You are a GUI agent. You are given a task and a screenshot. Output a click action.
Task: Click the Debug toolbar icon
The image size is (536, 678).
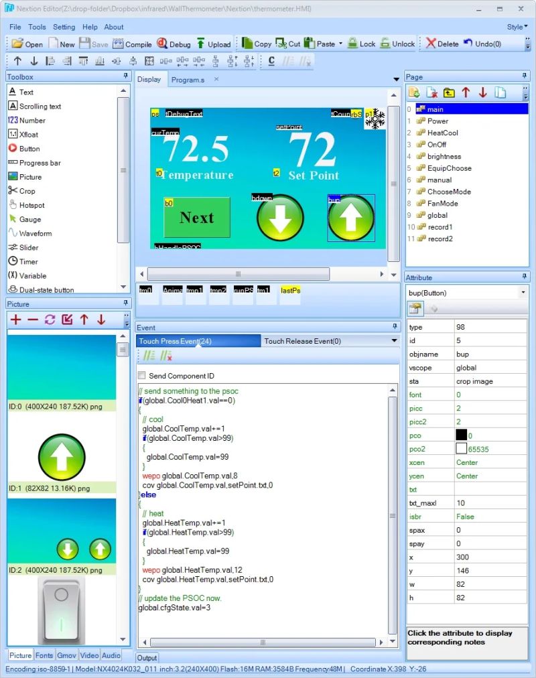[174, 43]
